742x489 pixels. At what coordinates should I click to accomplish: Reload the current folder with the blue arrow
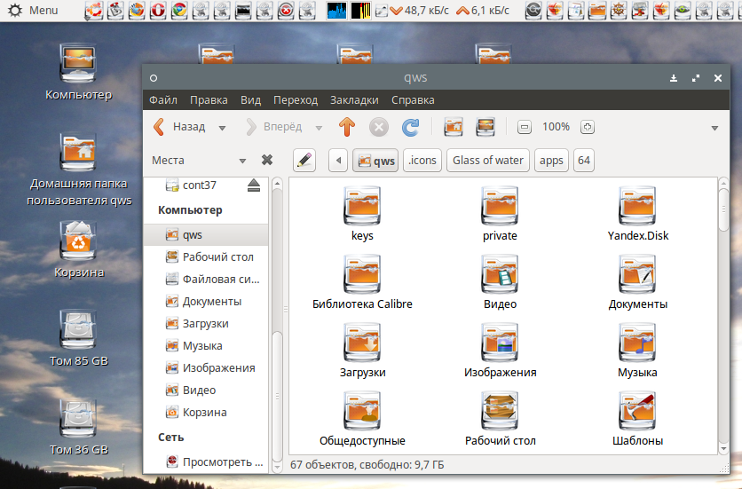410,127
